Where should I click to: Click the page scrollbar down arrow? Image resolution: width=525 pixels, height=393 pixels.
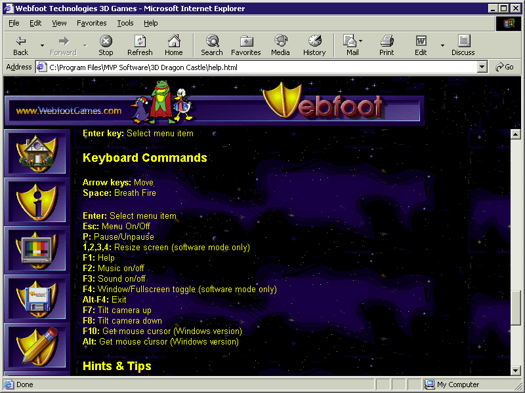(516, 370)
